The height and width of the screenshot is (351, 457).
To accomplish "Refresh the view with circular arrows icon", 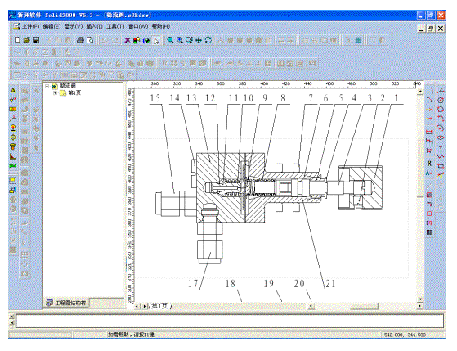I will click(208, 40).
